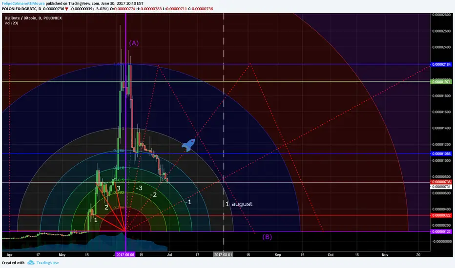Click the 0.618 Fibonacci arc label
This screenshot has width=455, height=268.
(119, 168)
